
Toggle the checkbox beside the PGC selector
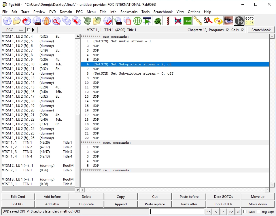click(x=29, y=30)
